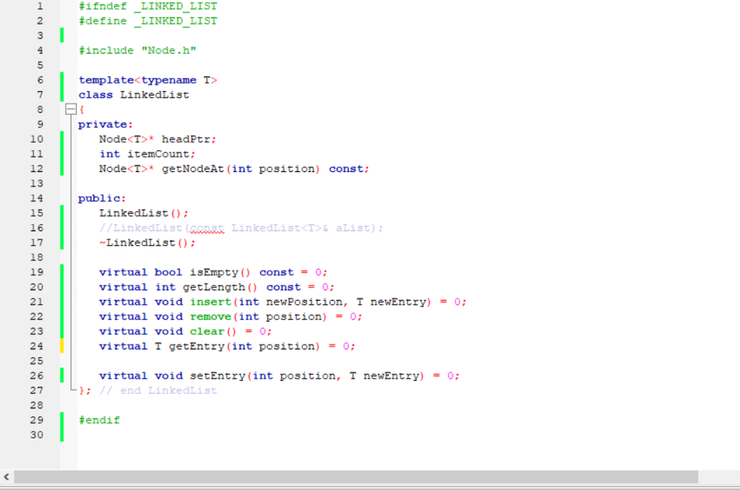
Task: Click the green tracking bar beside line 15
Action: click(x=64, y=212)
